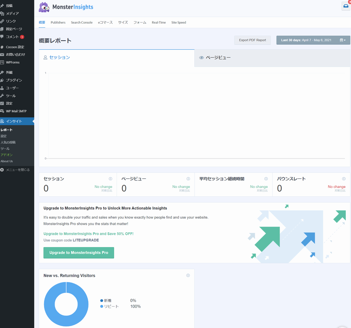The image size is (351, 328).
Task: Open the フォーム report tab
Action: [140, 22]
